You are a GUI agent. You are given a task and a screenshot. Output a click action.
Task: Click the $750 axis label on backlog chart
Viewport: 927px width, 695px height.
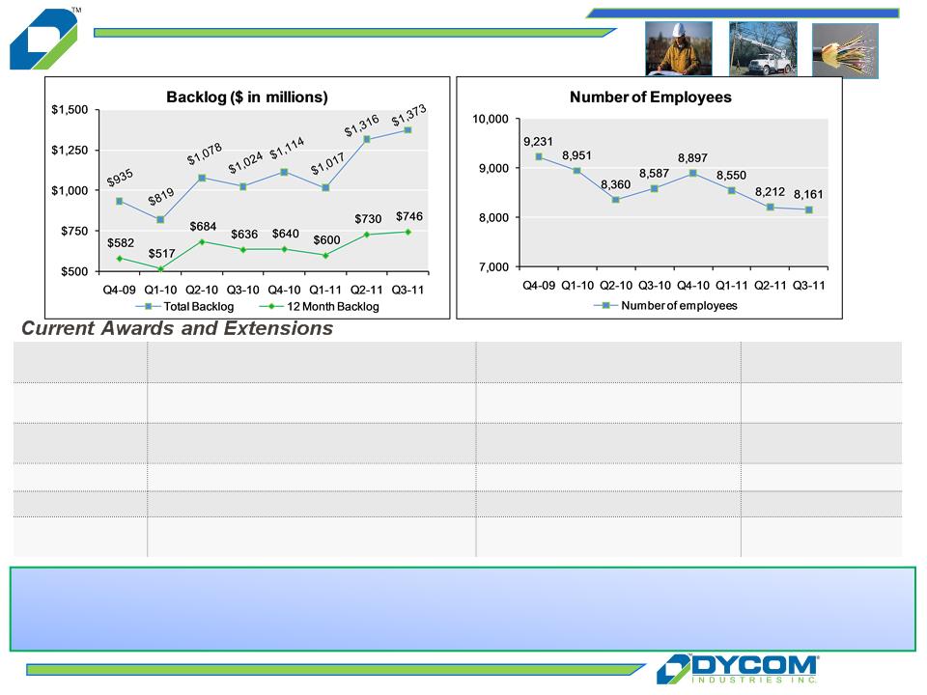click(x=74, y=231)
